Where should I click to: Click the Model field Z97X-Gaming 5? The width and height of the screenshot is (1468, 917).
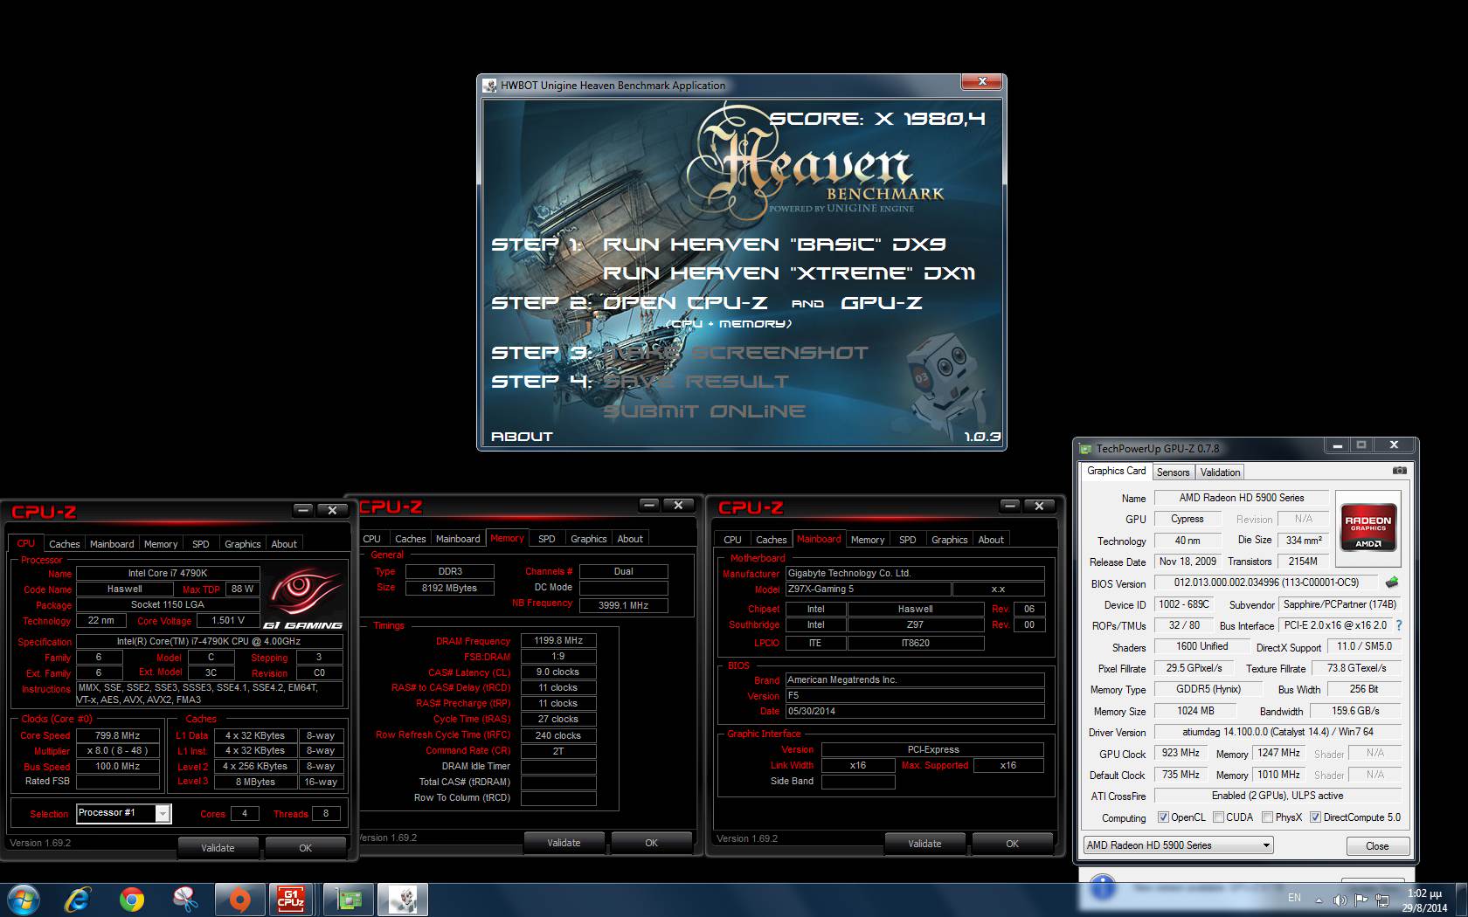point(867,589)
